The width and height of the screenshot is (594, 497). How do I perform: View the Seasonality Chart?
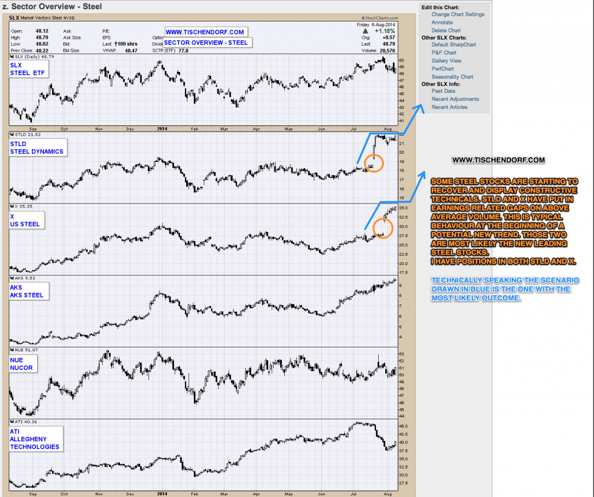tap(452, 76)
